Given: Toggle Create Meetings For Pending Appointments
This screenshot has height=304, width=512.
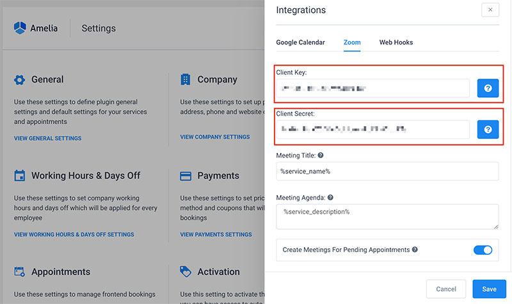Looking at the screenshot, I should coord(483,250).
